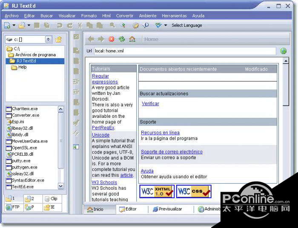Click the Open file folder icon

22,26
